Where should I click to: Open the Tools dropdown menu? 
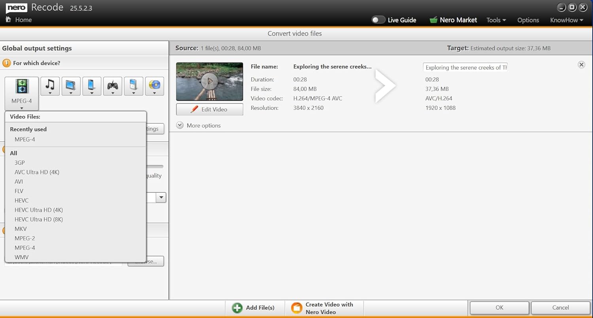tap(496, 20)
